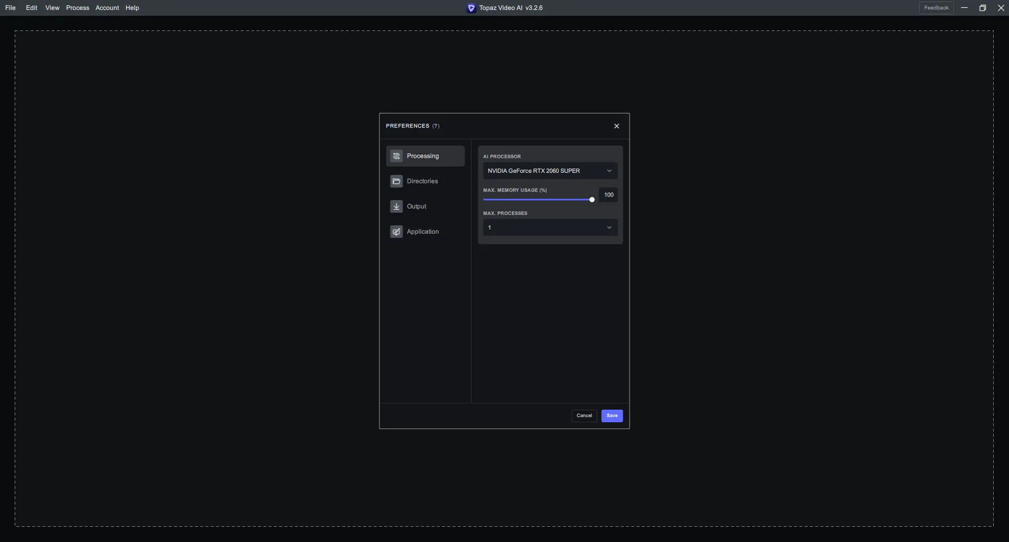This screenshot has width=1009, height=542.
Task: Click the Output download icon
Action: pos(396,206)
